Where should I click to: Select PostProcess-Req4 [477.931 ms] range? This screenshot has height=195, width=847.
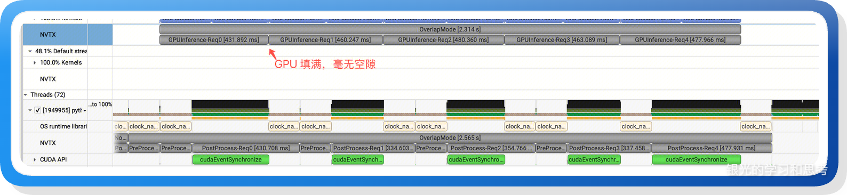coord(712,148)
